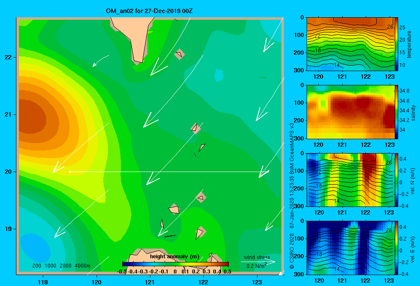Click latitude label 22 on main map
The width and height of the screenshot is (420, 286).
point(8,58)
